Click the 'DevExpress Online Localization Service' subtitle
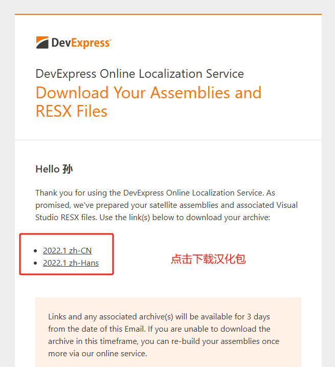Image resolution: width=335 pixels, height=367 pixels. (x=140, y=74)
